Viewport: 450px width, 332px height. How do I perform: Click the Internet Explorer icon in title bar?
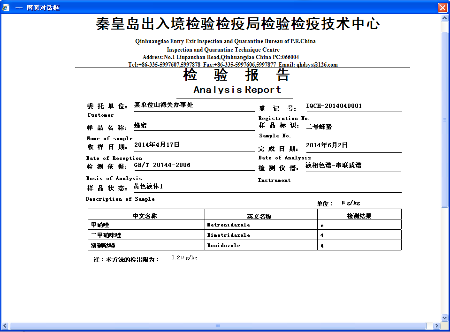pos(6,8)
